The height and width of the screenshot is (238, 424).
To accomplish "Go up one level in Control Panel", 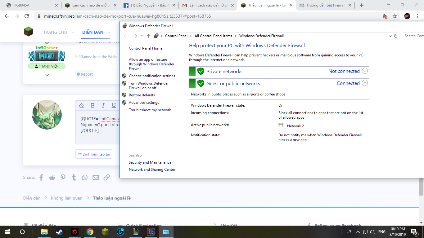I will coord(149,36).
